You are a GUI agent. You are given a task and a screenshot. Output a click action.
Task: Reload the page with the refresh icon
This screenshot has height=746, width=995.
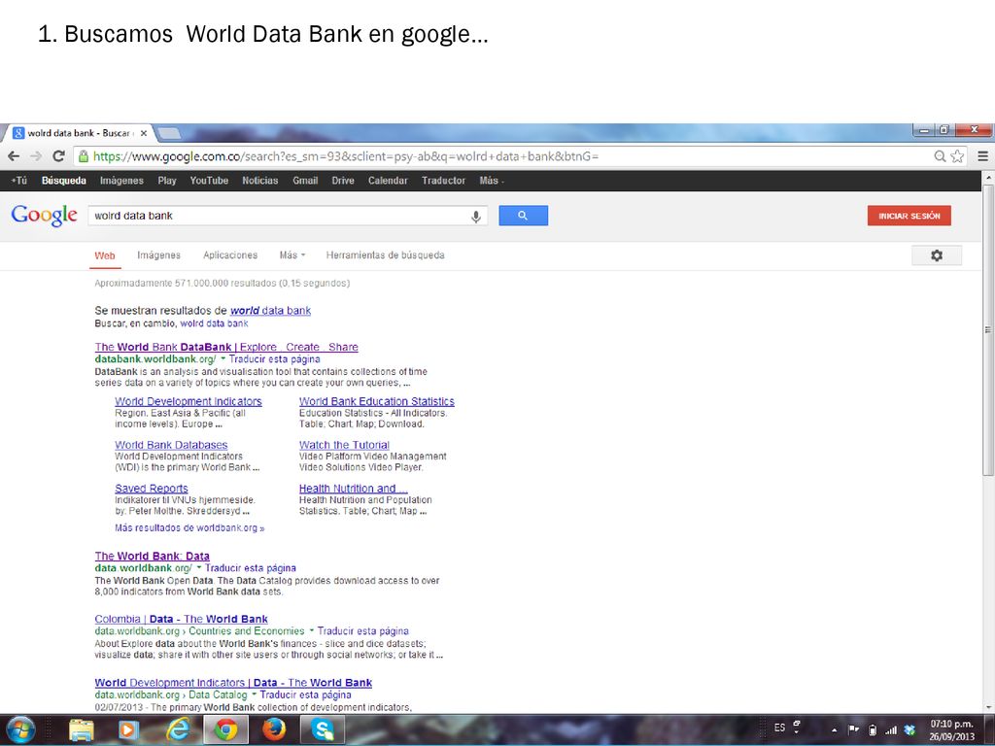[58, 156]
